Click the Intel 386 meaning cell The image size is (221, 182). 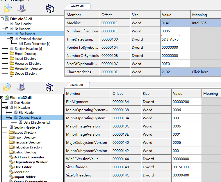coord(206,23)
